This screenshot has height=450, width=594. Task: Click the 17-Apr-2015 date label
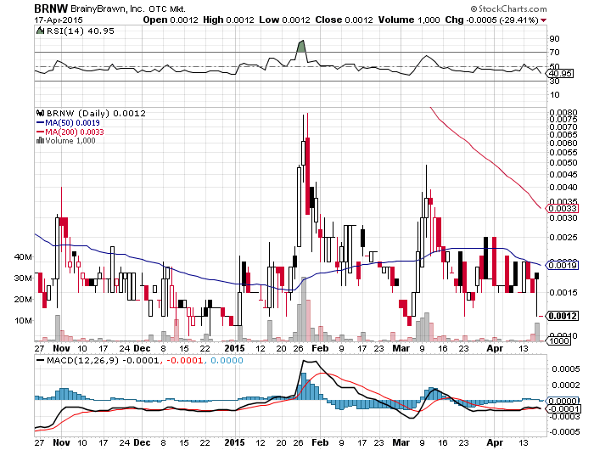tap(59, 20)
